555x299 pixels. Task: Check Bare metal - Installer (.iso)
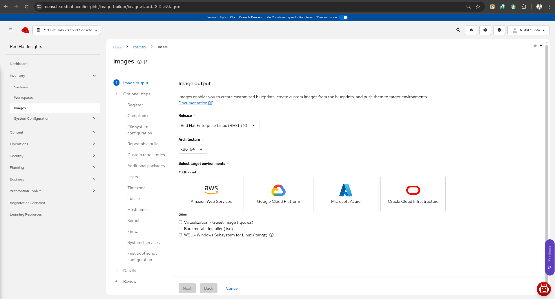coord(180,229)
